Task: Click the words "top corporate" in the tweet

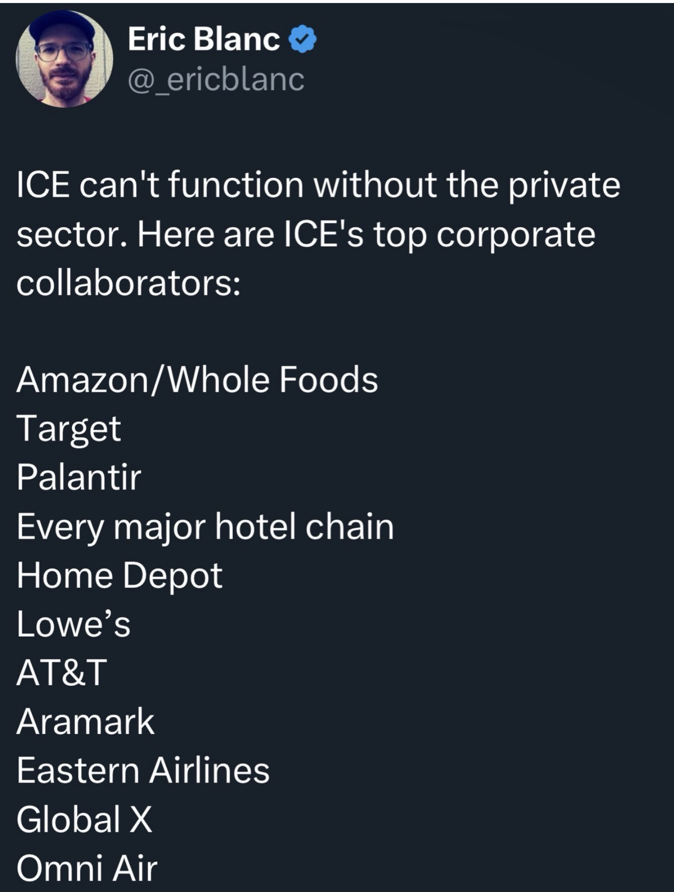Action: [x=484, y=234]
